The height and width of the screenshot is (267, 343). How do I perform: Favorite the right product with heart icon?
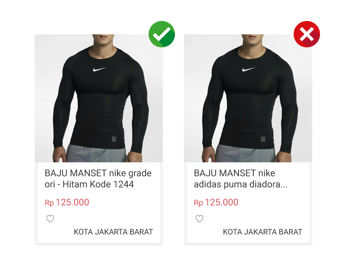tap(199, 218)
